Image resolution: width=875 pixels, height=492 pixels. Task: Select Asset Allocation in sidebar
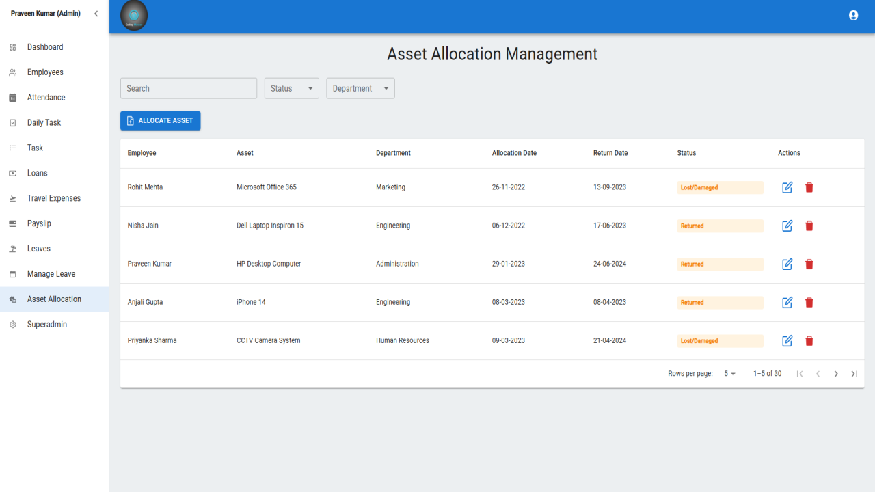54,299
